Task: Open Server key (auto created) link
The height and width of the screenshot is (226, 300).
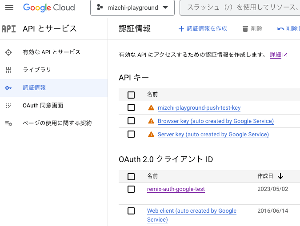Action: (x=213, y=135)
